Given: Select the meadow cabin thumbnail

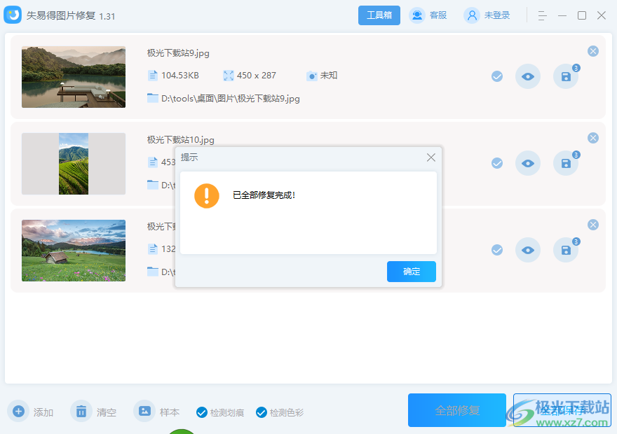Looking at the screenshot, I should click(74, 251).
